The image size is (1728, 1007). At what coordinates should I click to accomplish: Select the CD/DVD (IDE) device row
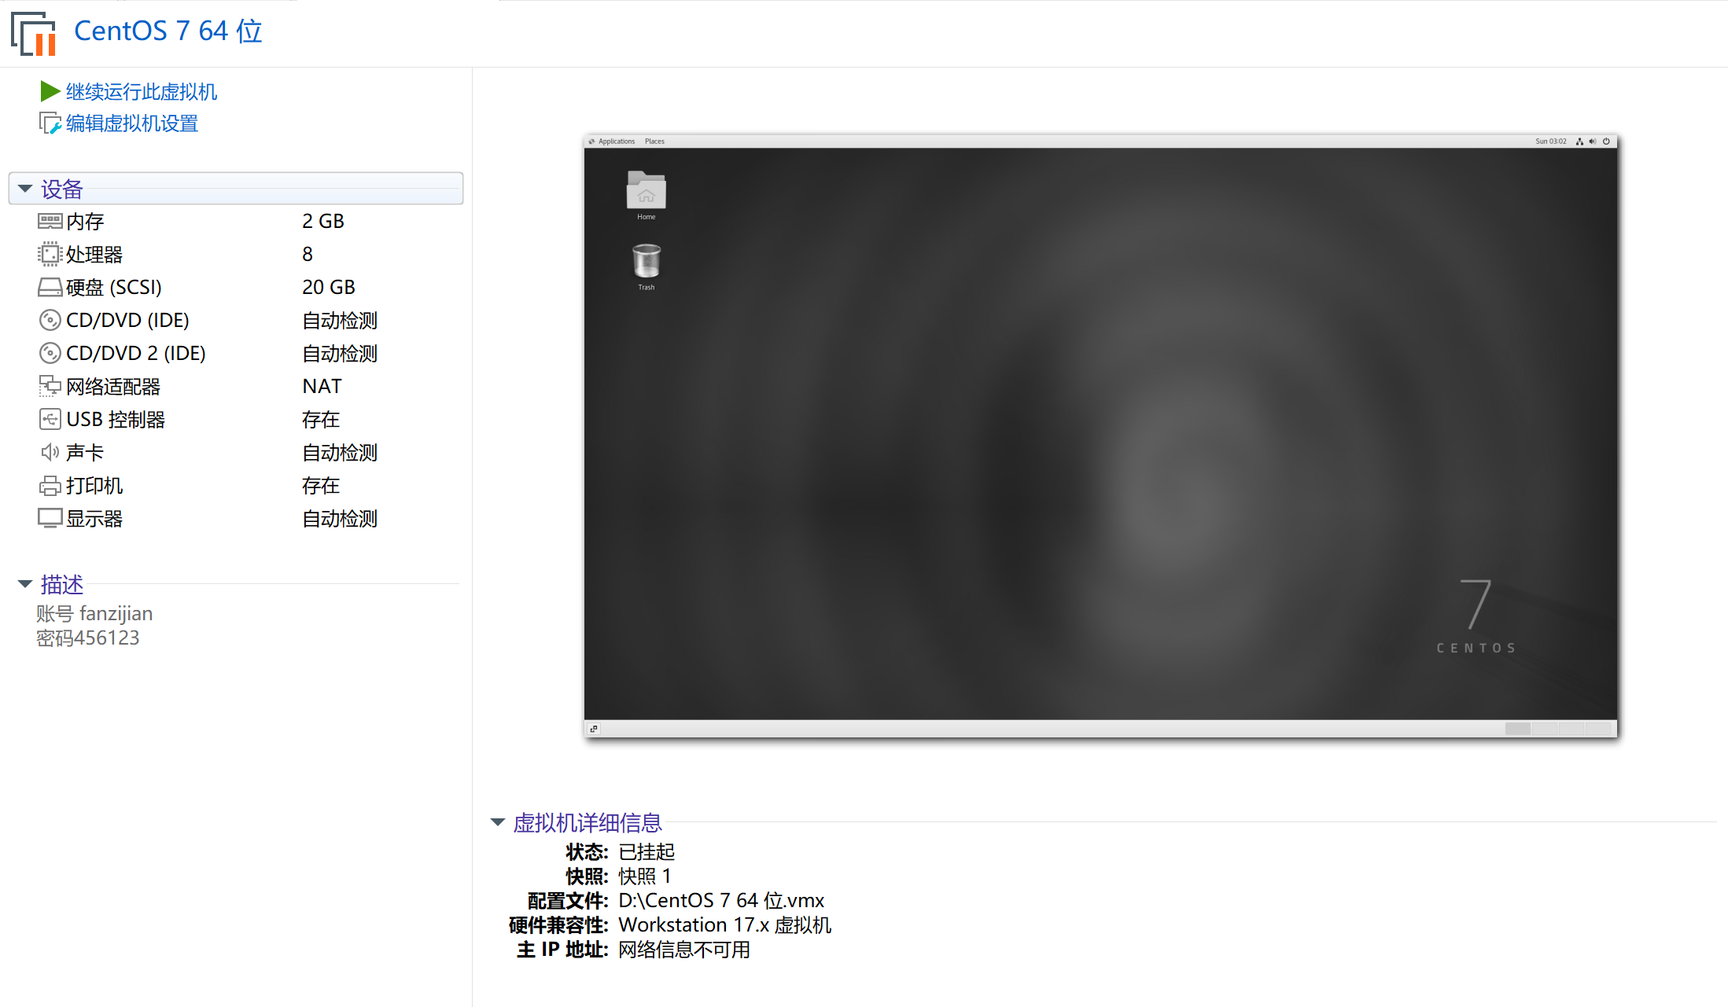pos(127,320)
